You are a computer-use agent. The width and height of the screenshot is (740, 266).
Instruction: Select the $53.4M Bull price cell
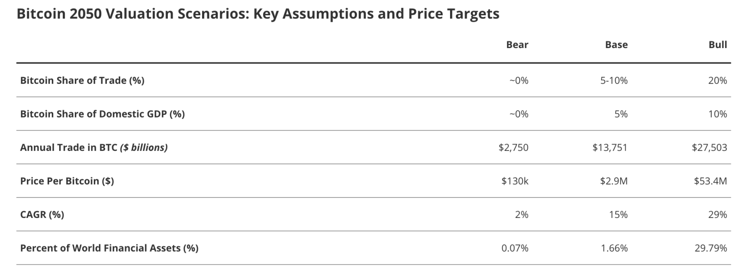(x=710, y=181)
